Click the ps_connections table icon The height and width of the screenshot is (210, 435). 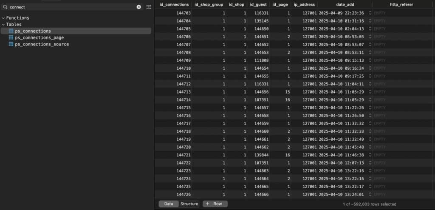pos(11,31)
